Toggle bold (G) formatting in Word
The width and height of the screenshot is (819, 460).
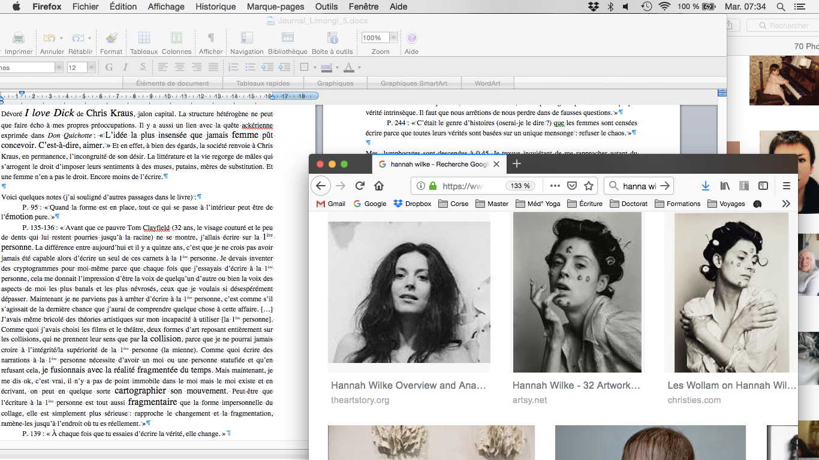(109, 67)
